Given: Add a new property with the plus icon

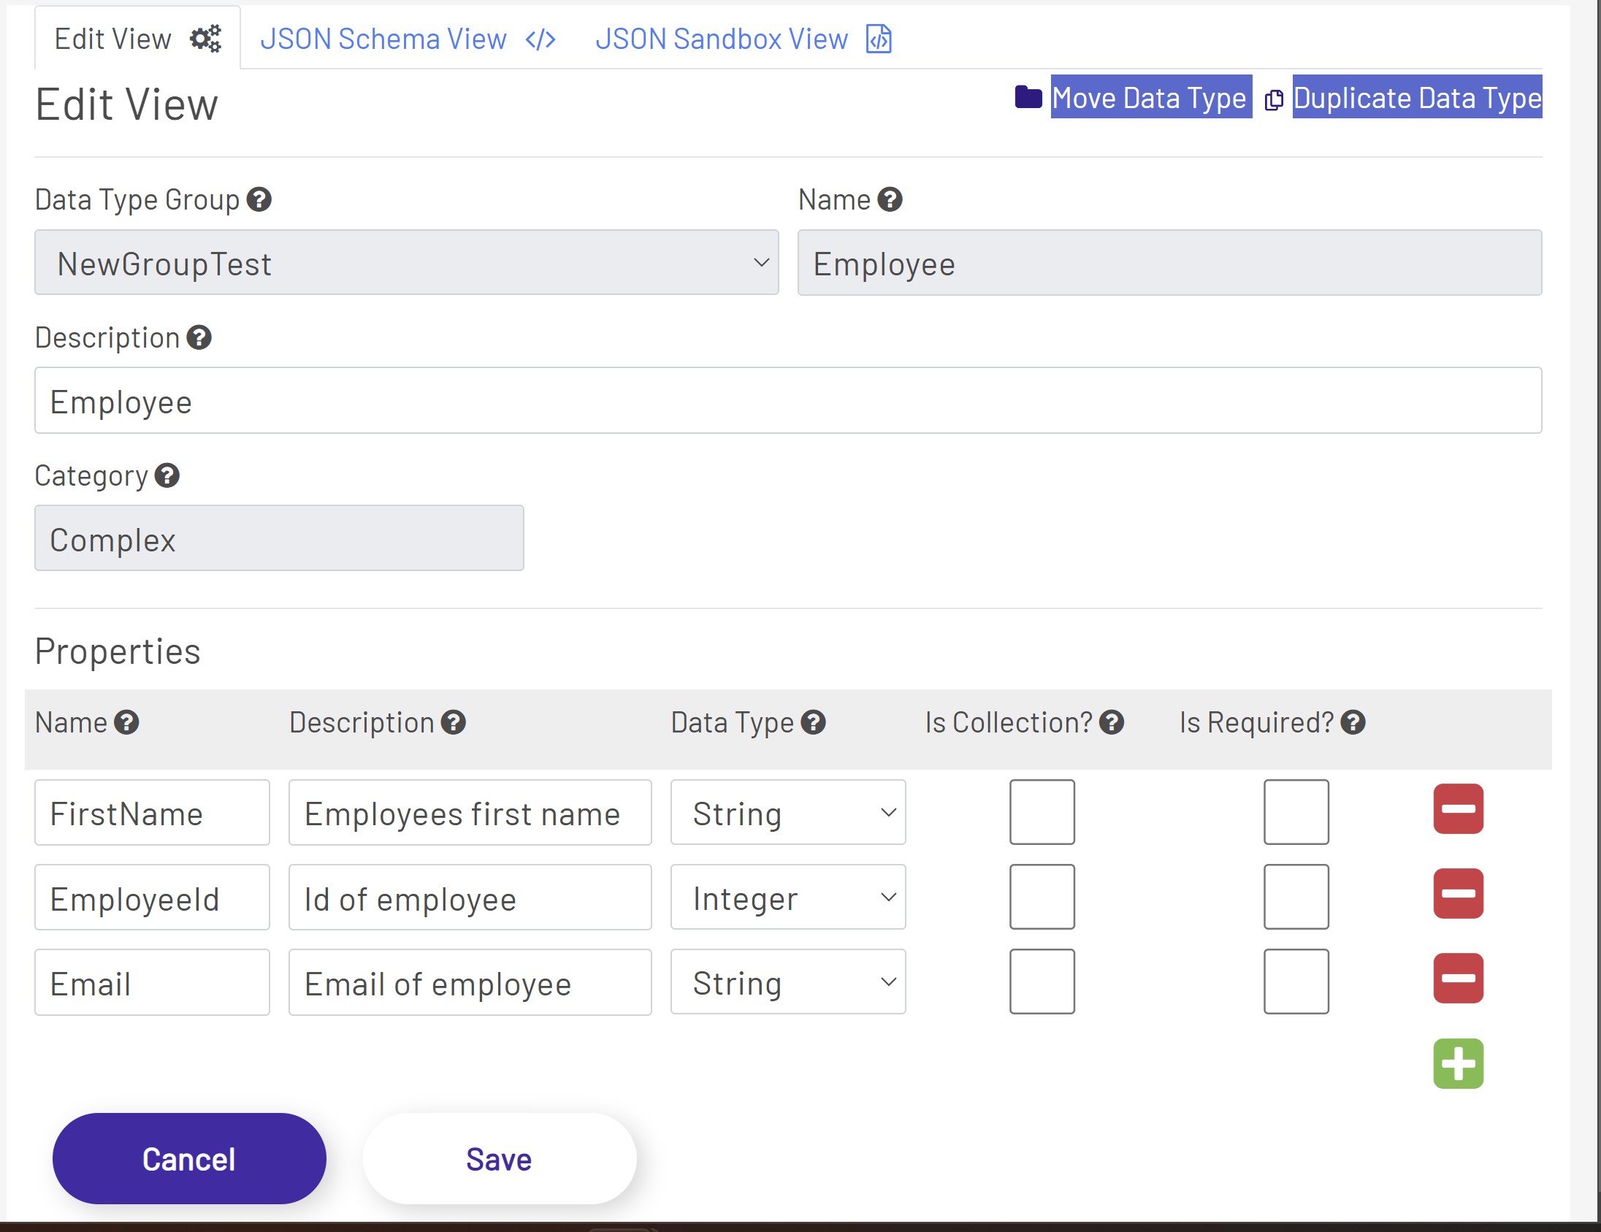Looking at the screenshot, I should tap(1458, 1064).
